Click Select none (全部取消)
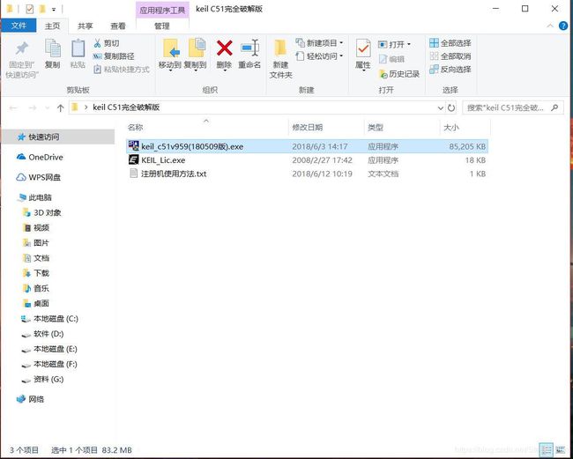Screen dimensions: 573x459 pyautogui.click(x=450, y=56)
